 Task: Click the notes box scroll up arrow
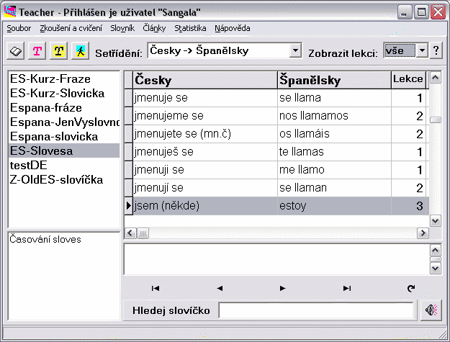[436, 251]
